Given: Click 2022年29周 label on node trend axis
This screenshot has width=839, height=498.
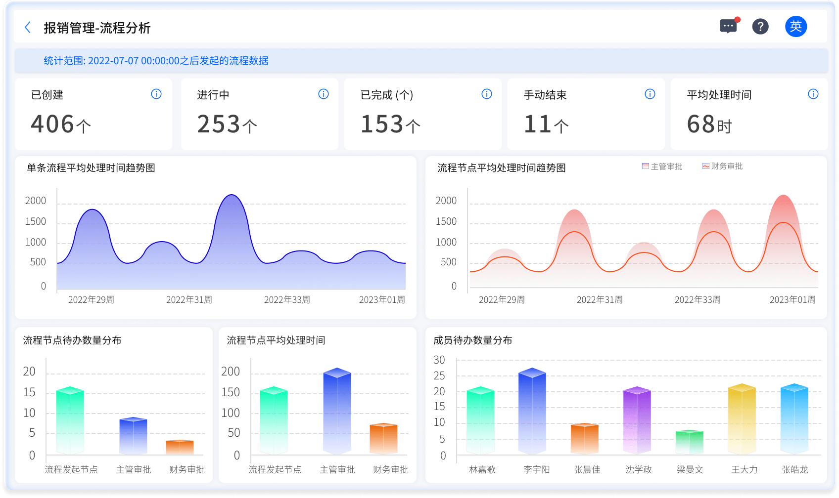Looking at the screenshot, I should 502,300.
